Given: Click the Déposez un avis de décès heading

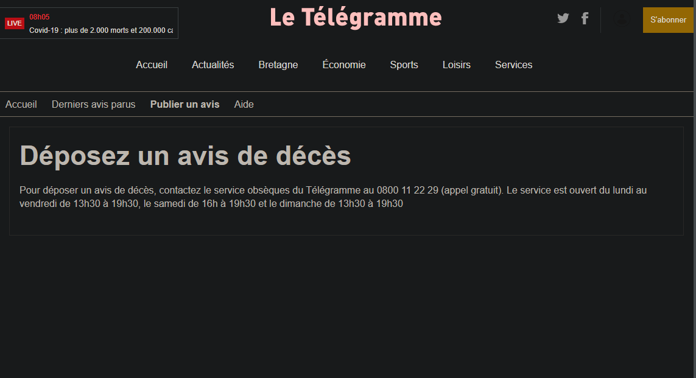Looking at the screenshot, I should 185,156.
